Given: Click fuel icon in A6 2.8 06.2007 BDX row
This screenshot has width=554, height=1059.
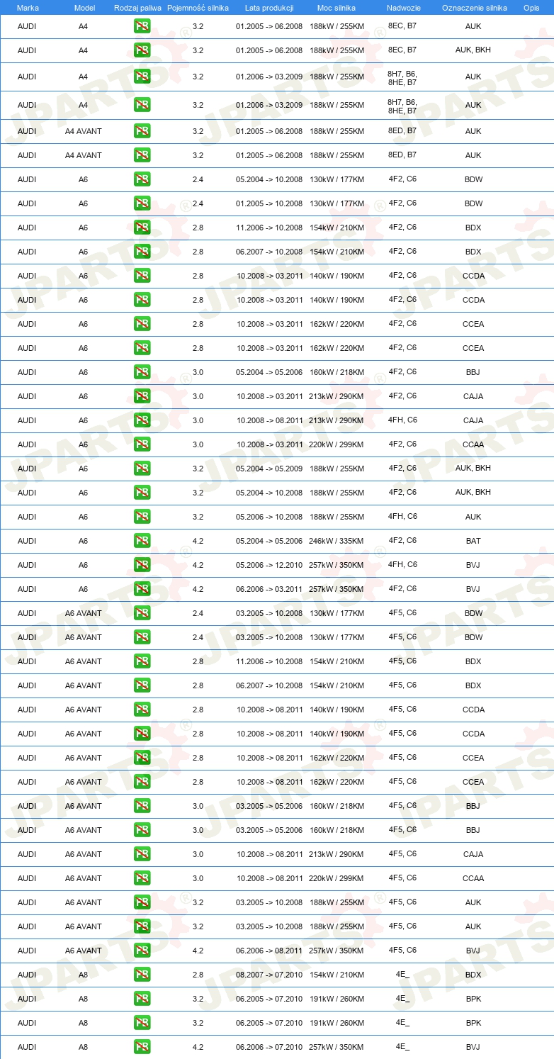Looking at the screenshot, I should [142, 252].
